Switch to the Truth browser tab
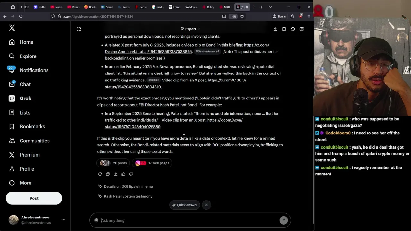Viewport: 411px width, 231px height. [39, 7]
